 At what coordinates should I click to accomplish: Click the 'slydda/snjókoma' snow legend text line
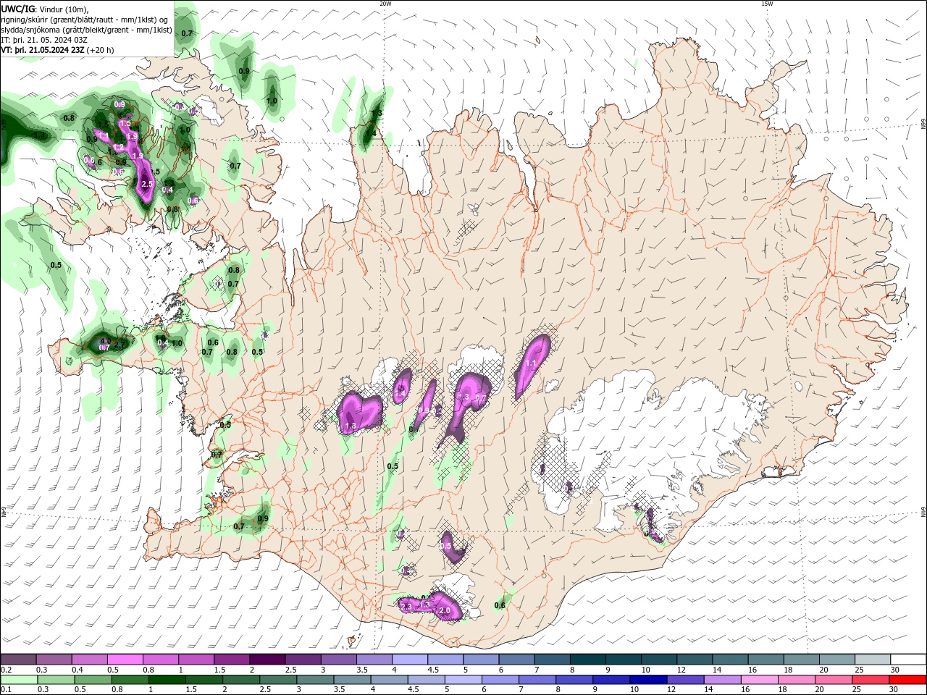(86, 30)
